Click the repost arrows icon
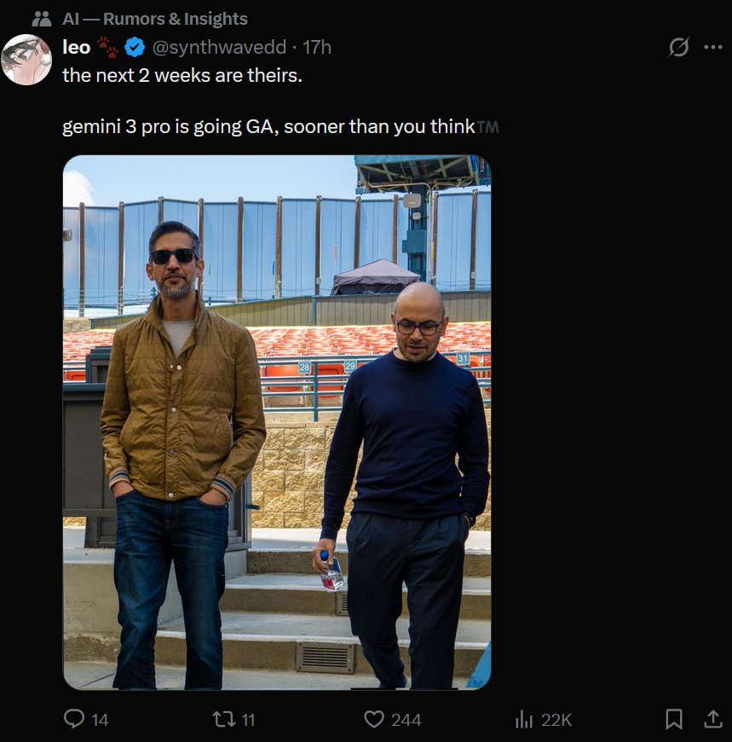The width and height of the screenshot is (732, 742). point(223,720)
